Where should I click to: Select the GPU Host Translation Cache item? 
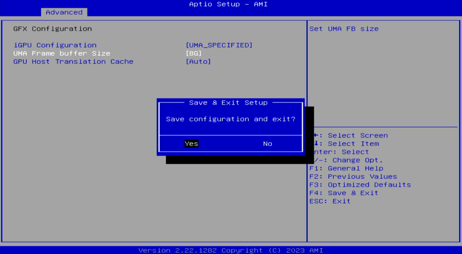tap(73, 62)
